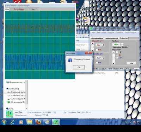
Task: Increase the Channel 1 volts-per-division stepper
Action: click(103, 44)
